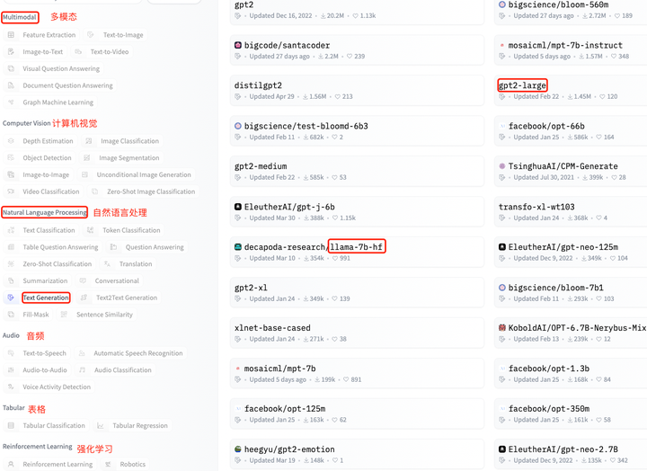Click the KoboldAI avatar beside OPT-6.7B-Nerybus-Mix
647x471 pixels.
502,328
